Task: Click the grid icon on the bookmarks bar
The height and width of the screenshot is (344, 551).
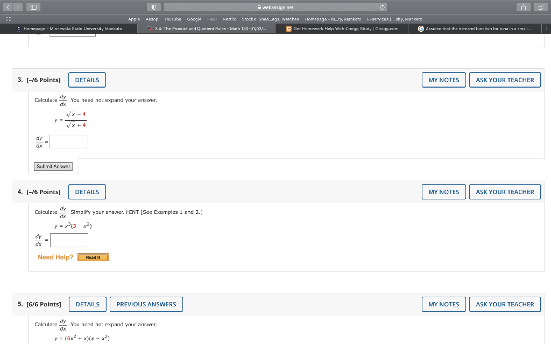Action: [8, 19]
